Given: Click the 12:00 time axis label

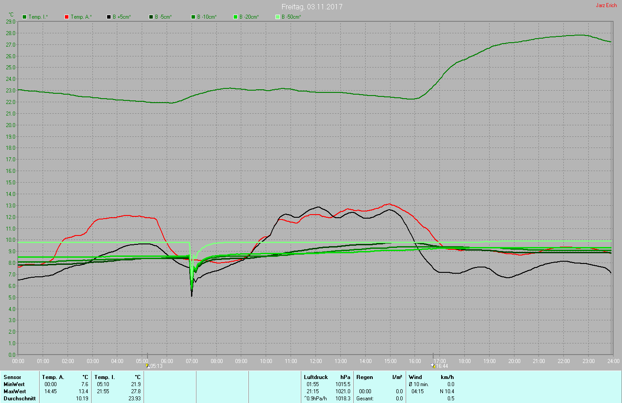Looking at the screenshot, I should click(x=316, y=361).
